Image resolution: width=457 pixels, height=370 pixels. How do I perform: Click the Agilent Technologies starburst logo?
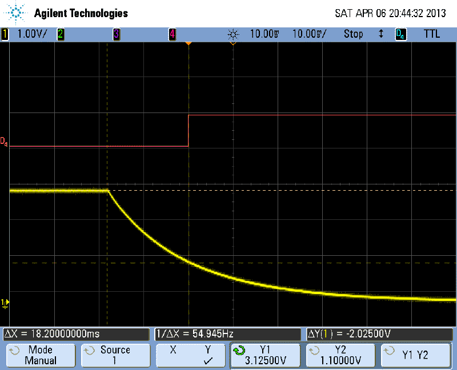coord(15,13)
